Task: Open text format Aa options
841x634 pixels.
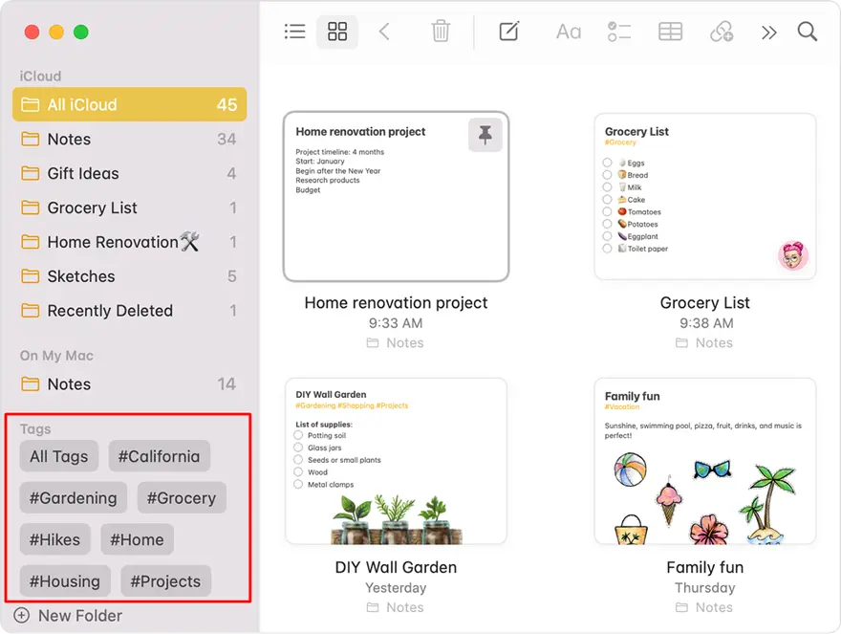Action: pyautogui.click(x=569, y=32)
